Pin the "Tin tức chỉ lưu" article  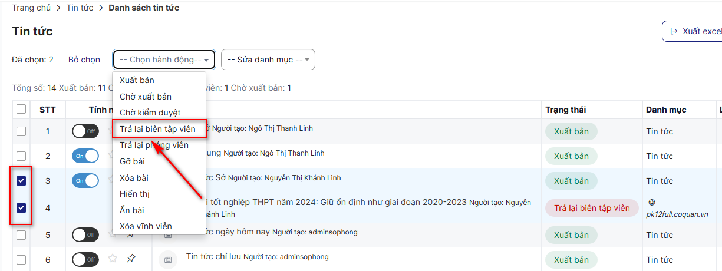131,258
